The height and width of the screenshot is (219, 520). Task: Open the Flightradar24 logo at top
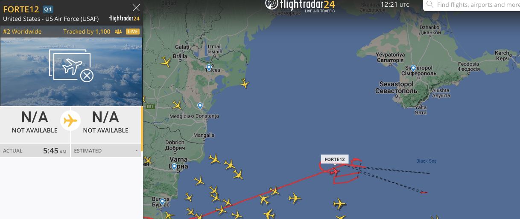click(300, 6)
